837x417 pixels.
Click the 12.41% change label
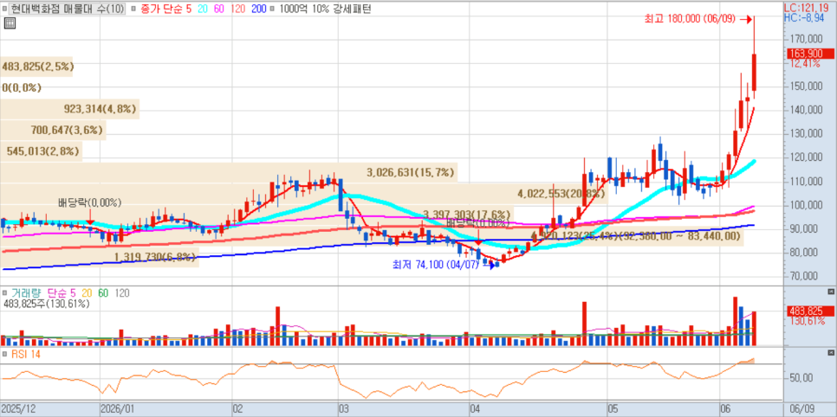pos(805,63)
